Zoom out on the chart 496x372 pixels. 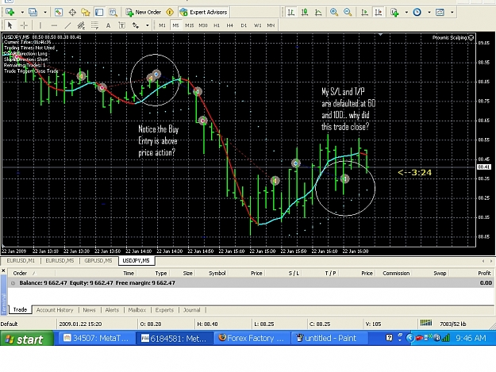pos(348,12)
